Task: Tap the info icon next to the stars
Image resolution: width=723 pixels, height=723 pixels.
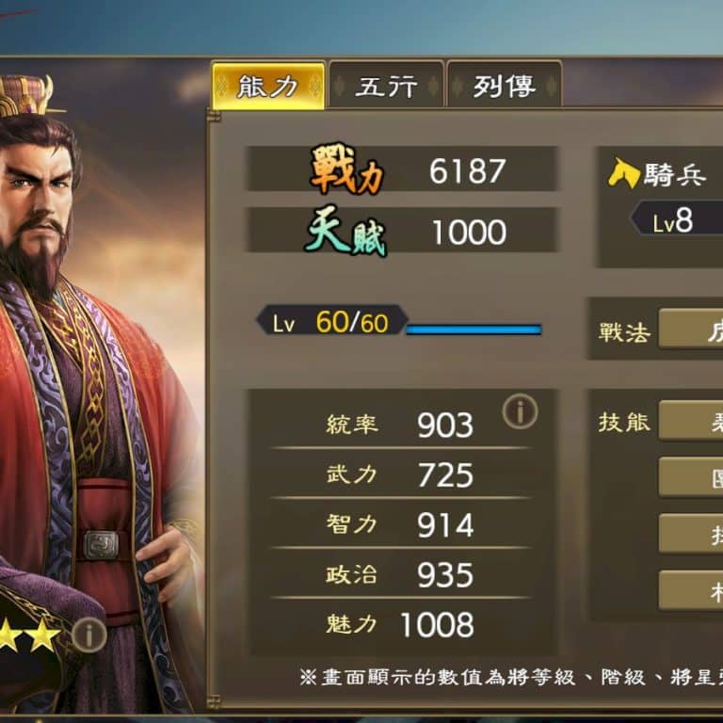Action: (x=89, y=635)
